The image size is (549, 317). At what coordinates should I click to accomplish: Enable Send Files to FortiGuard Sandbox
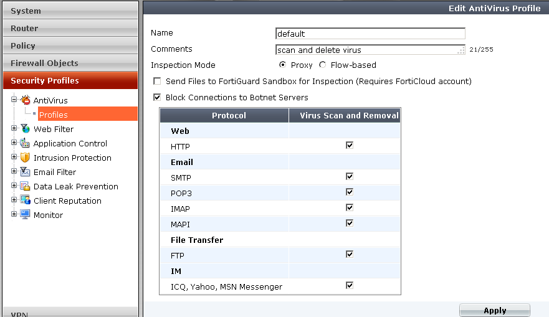[157, 82]
